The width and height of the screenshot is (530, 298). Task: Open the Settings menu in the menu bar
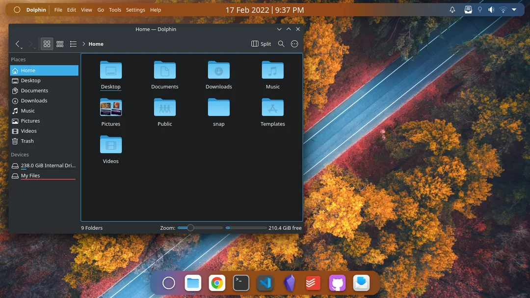coord(135,9)
